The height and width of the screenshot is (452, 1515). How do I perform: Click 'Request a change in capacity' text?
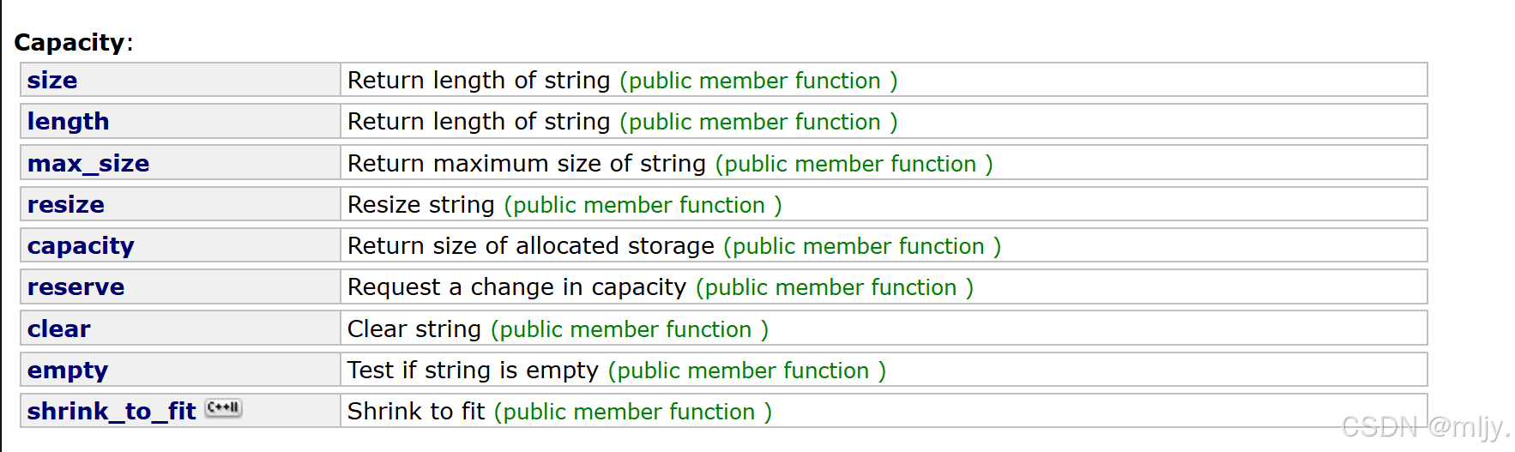point(516,287)
